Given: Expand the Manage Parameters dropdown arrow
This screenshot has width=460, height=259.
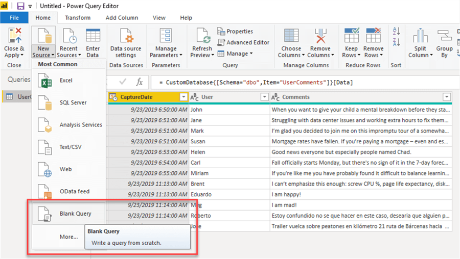Looking at the screenshot, I should click(x=181, y=55).
